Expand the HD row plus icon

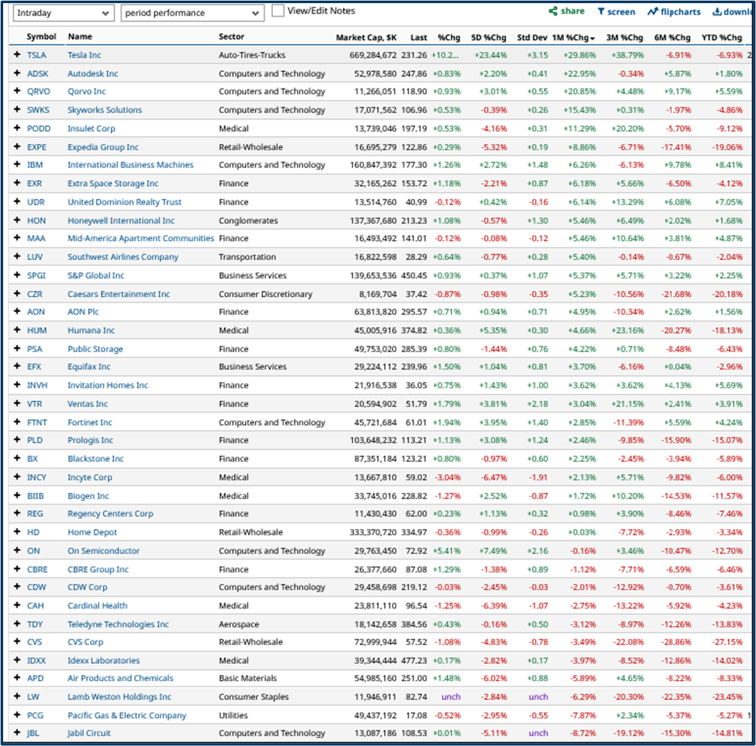[17, 532]
